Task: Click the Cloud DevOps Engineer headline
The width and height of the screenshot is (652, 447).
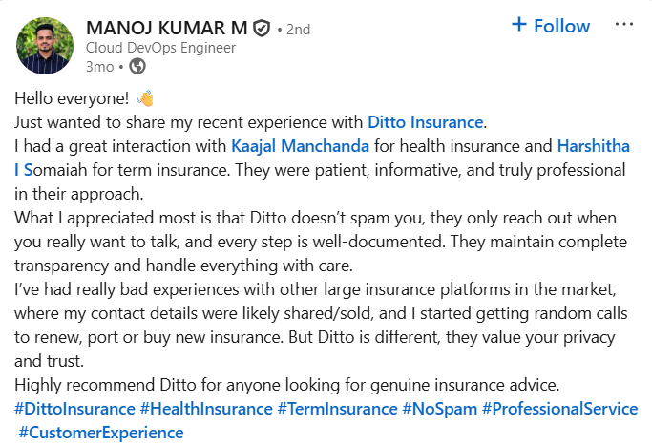Action: point(160,48)
